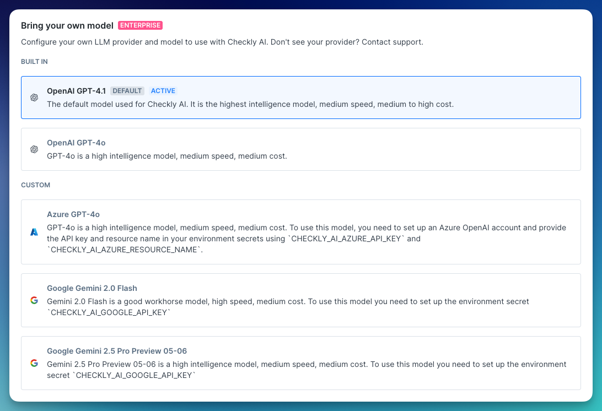The width and height of the screenshot is (602, 411).
Task: Click the DEFAULT tag on GPT-4.1
Action: click(127, 91)
